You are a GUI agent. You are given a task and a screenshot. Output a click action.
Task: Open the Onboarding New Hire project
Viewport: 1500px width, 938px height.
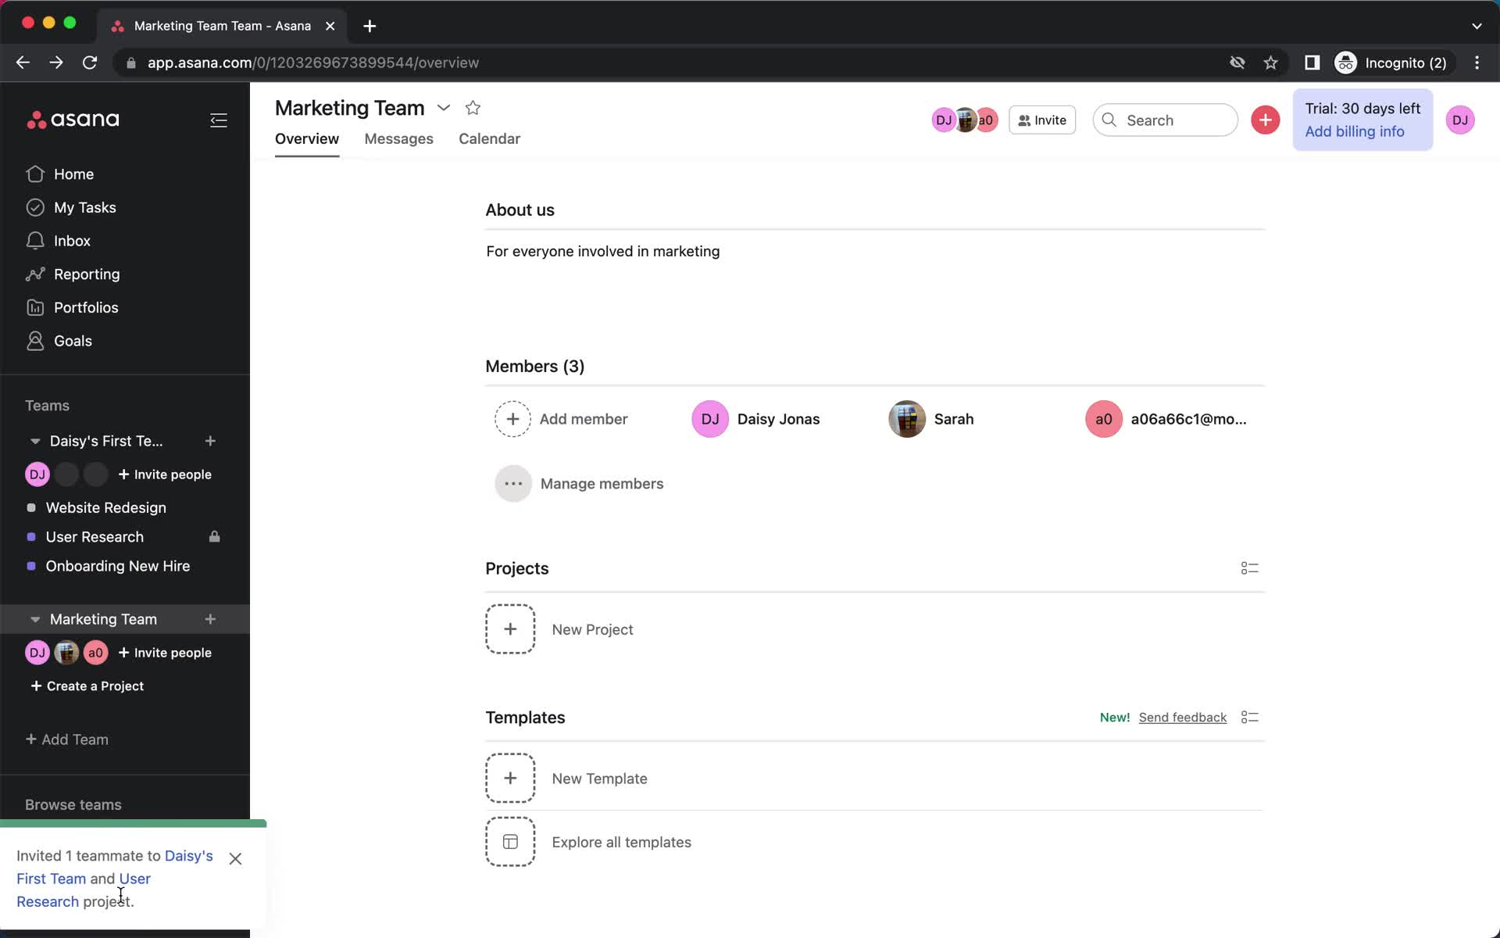click(117, 566)
